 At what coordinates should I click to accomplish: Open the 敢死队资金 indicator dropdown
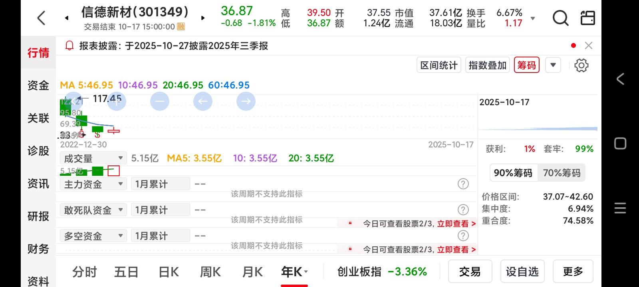(93, 210)
